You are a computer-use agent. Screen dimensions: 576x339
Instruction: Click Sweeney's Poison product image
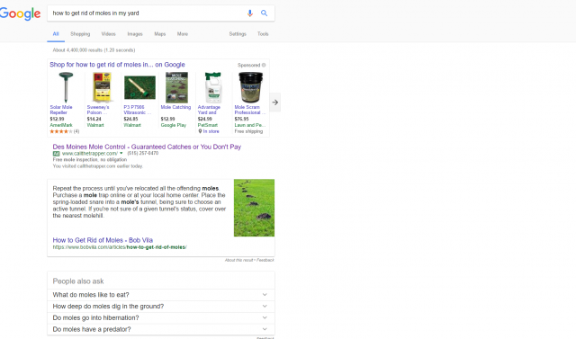point(102,87)
